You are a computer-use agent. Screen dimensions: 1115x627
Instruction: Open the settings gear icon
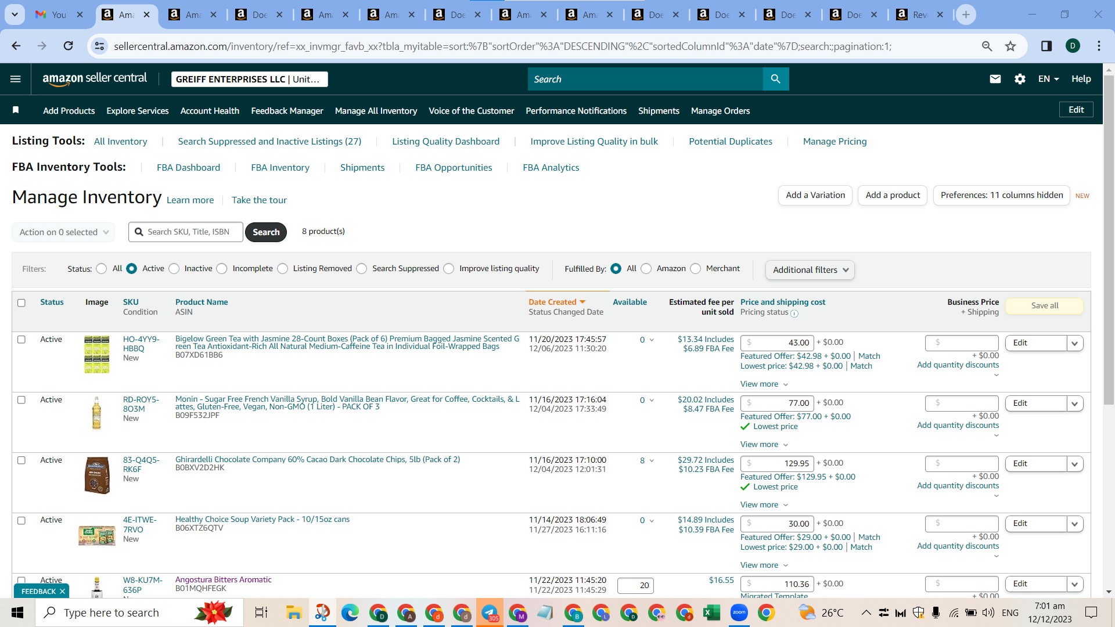[x=1020, y=79]
